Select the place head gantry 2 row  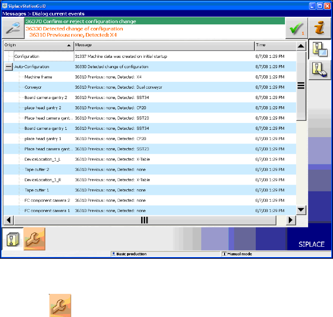[x=150, y=108]
